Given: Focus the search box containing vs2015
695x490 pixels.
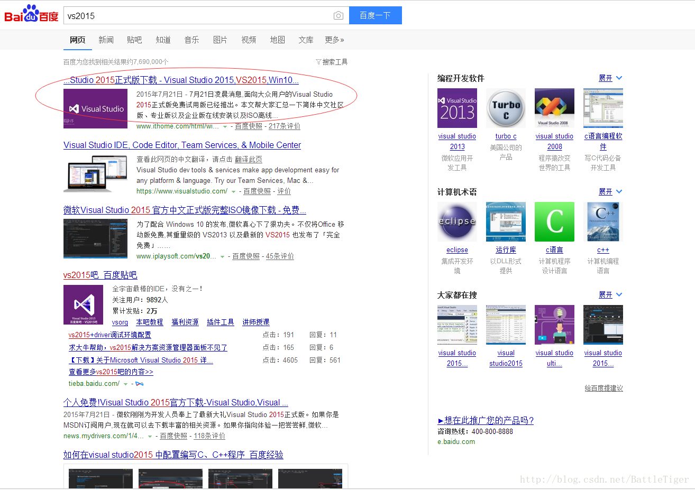Looking at the screenshot, I should (206, 15).
